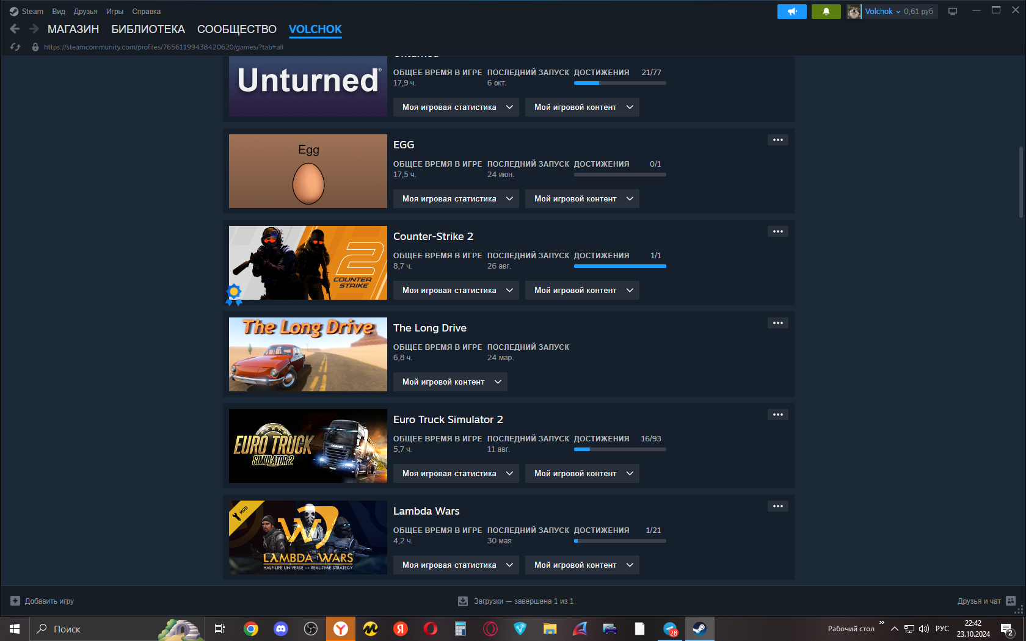Screen dimensions: 1026x641
Task: Expand Euro Truck Simulator 2 statistics dropdown
Action: (x=456, y=474)
